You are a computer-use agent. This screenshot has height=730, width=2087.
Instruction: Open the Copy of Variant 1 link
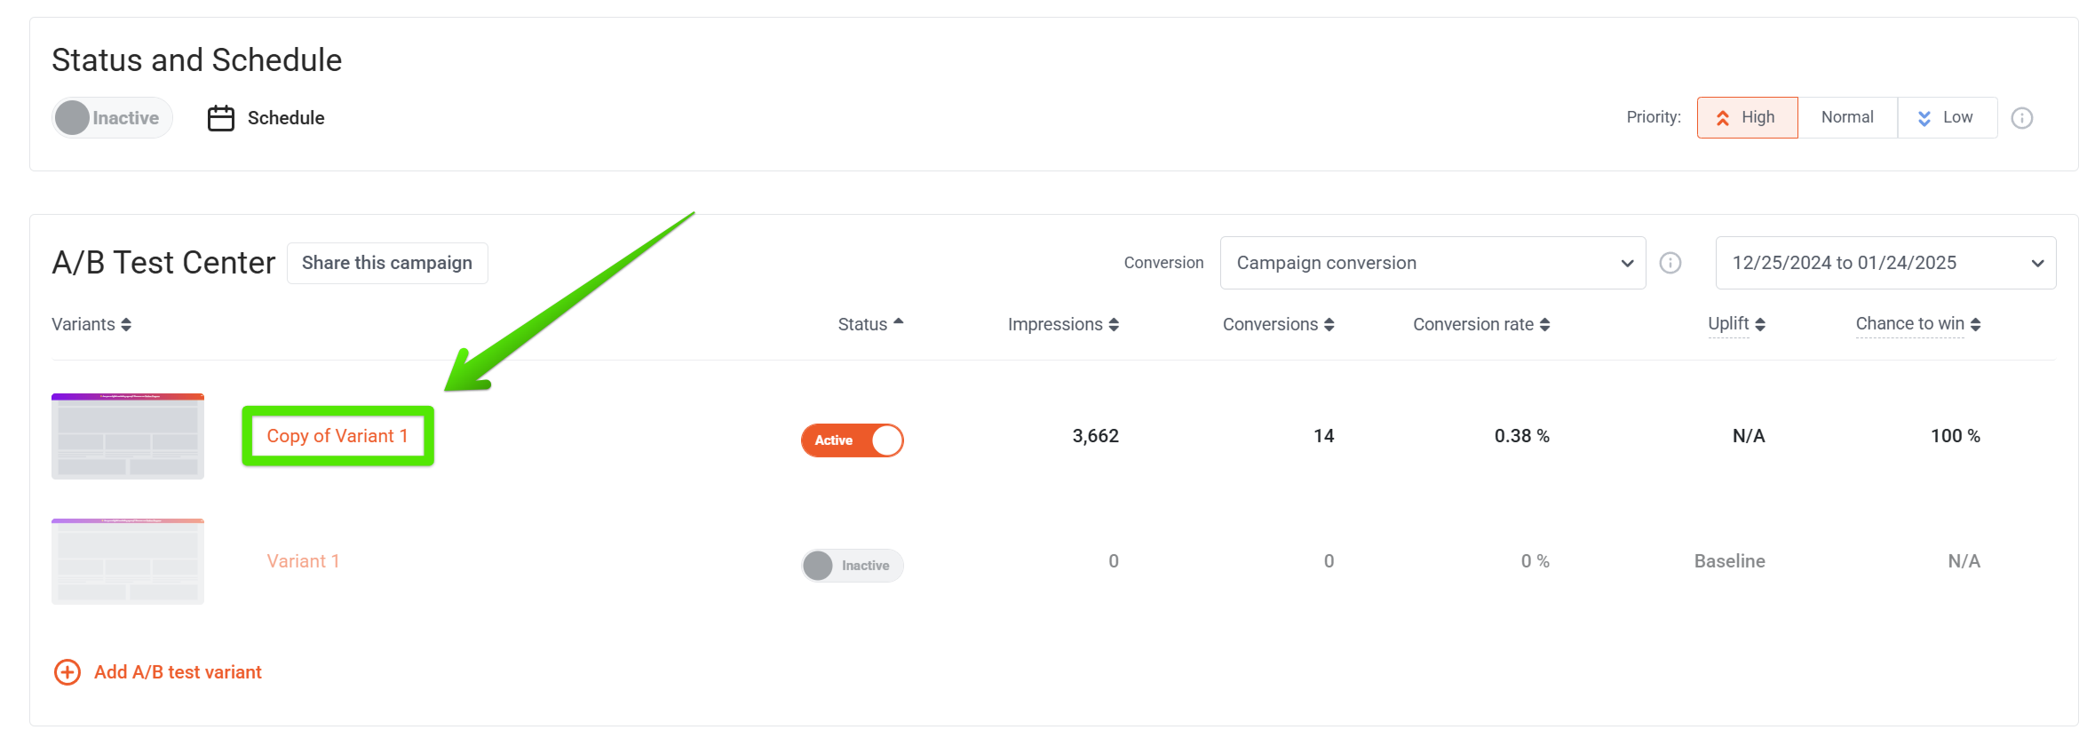[337, 436]
